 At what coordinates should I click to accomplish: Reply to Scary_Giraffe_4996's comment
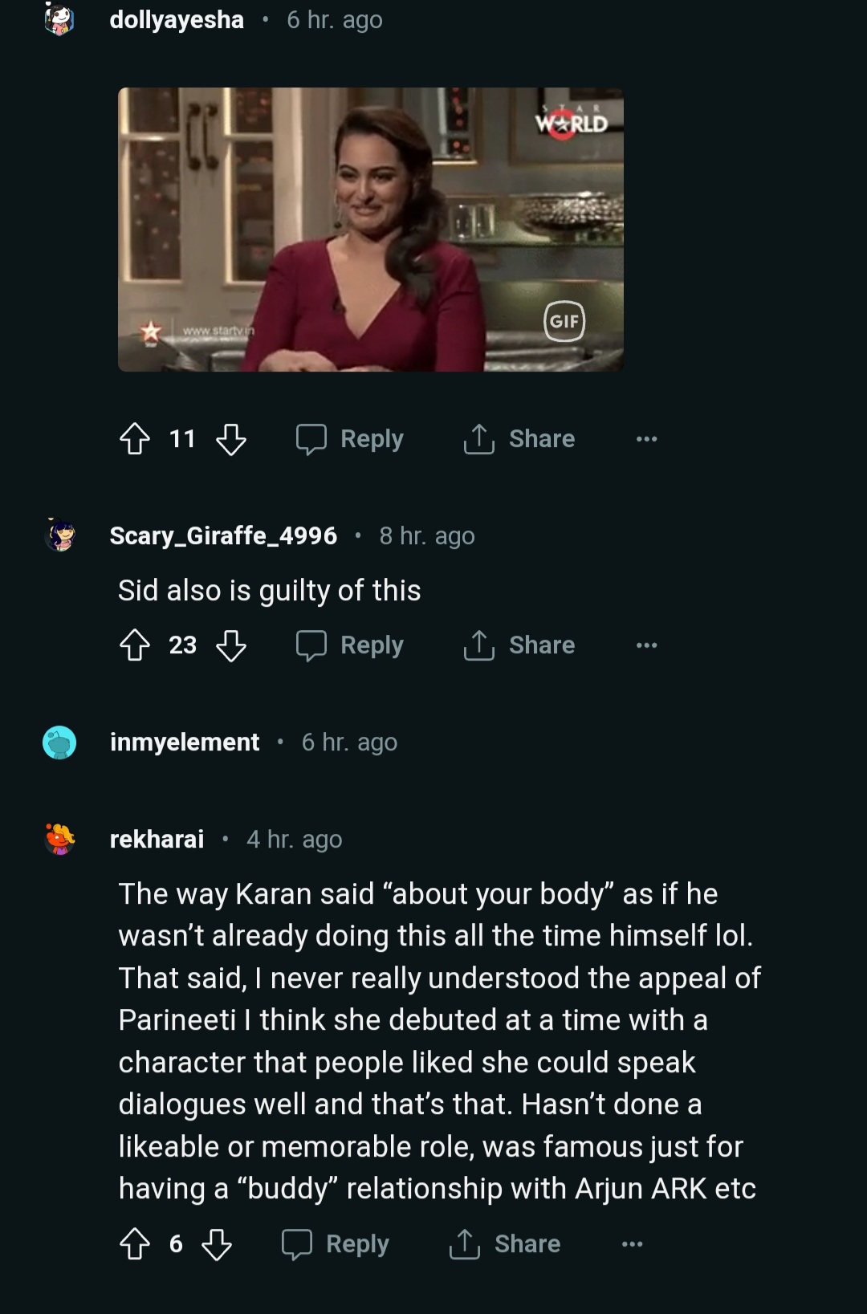(350, 645)
